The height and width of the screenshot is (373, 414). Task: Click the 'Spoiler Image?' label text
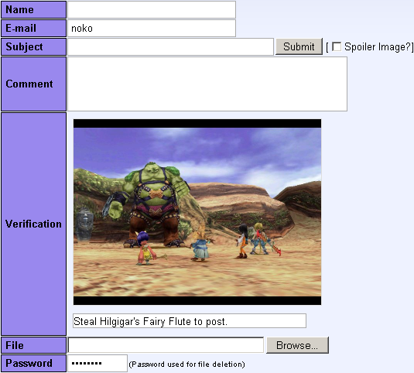click(x=378, y=46)
